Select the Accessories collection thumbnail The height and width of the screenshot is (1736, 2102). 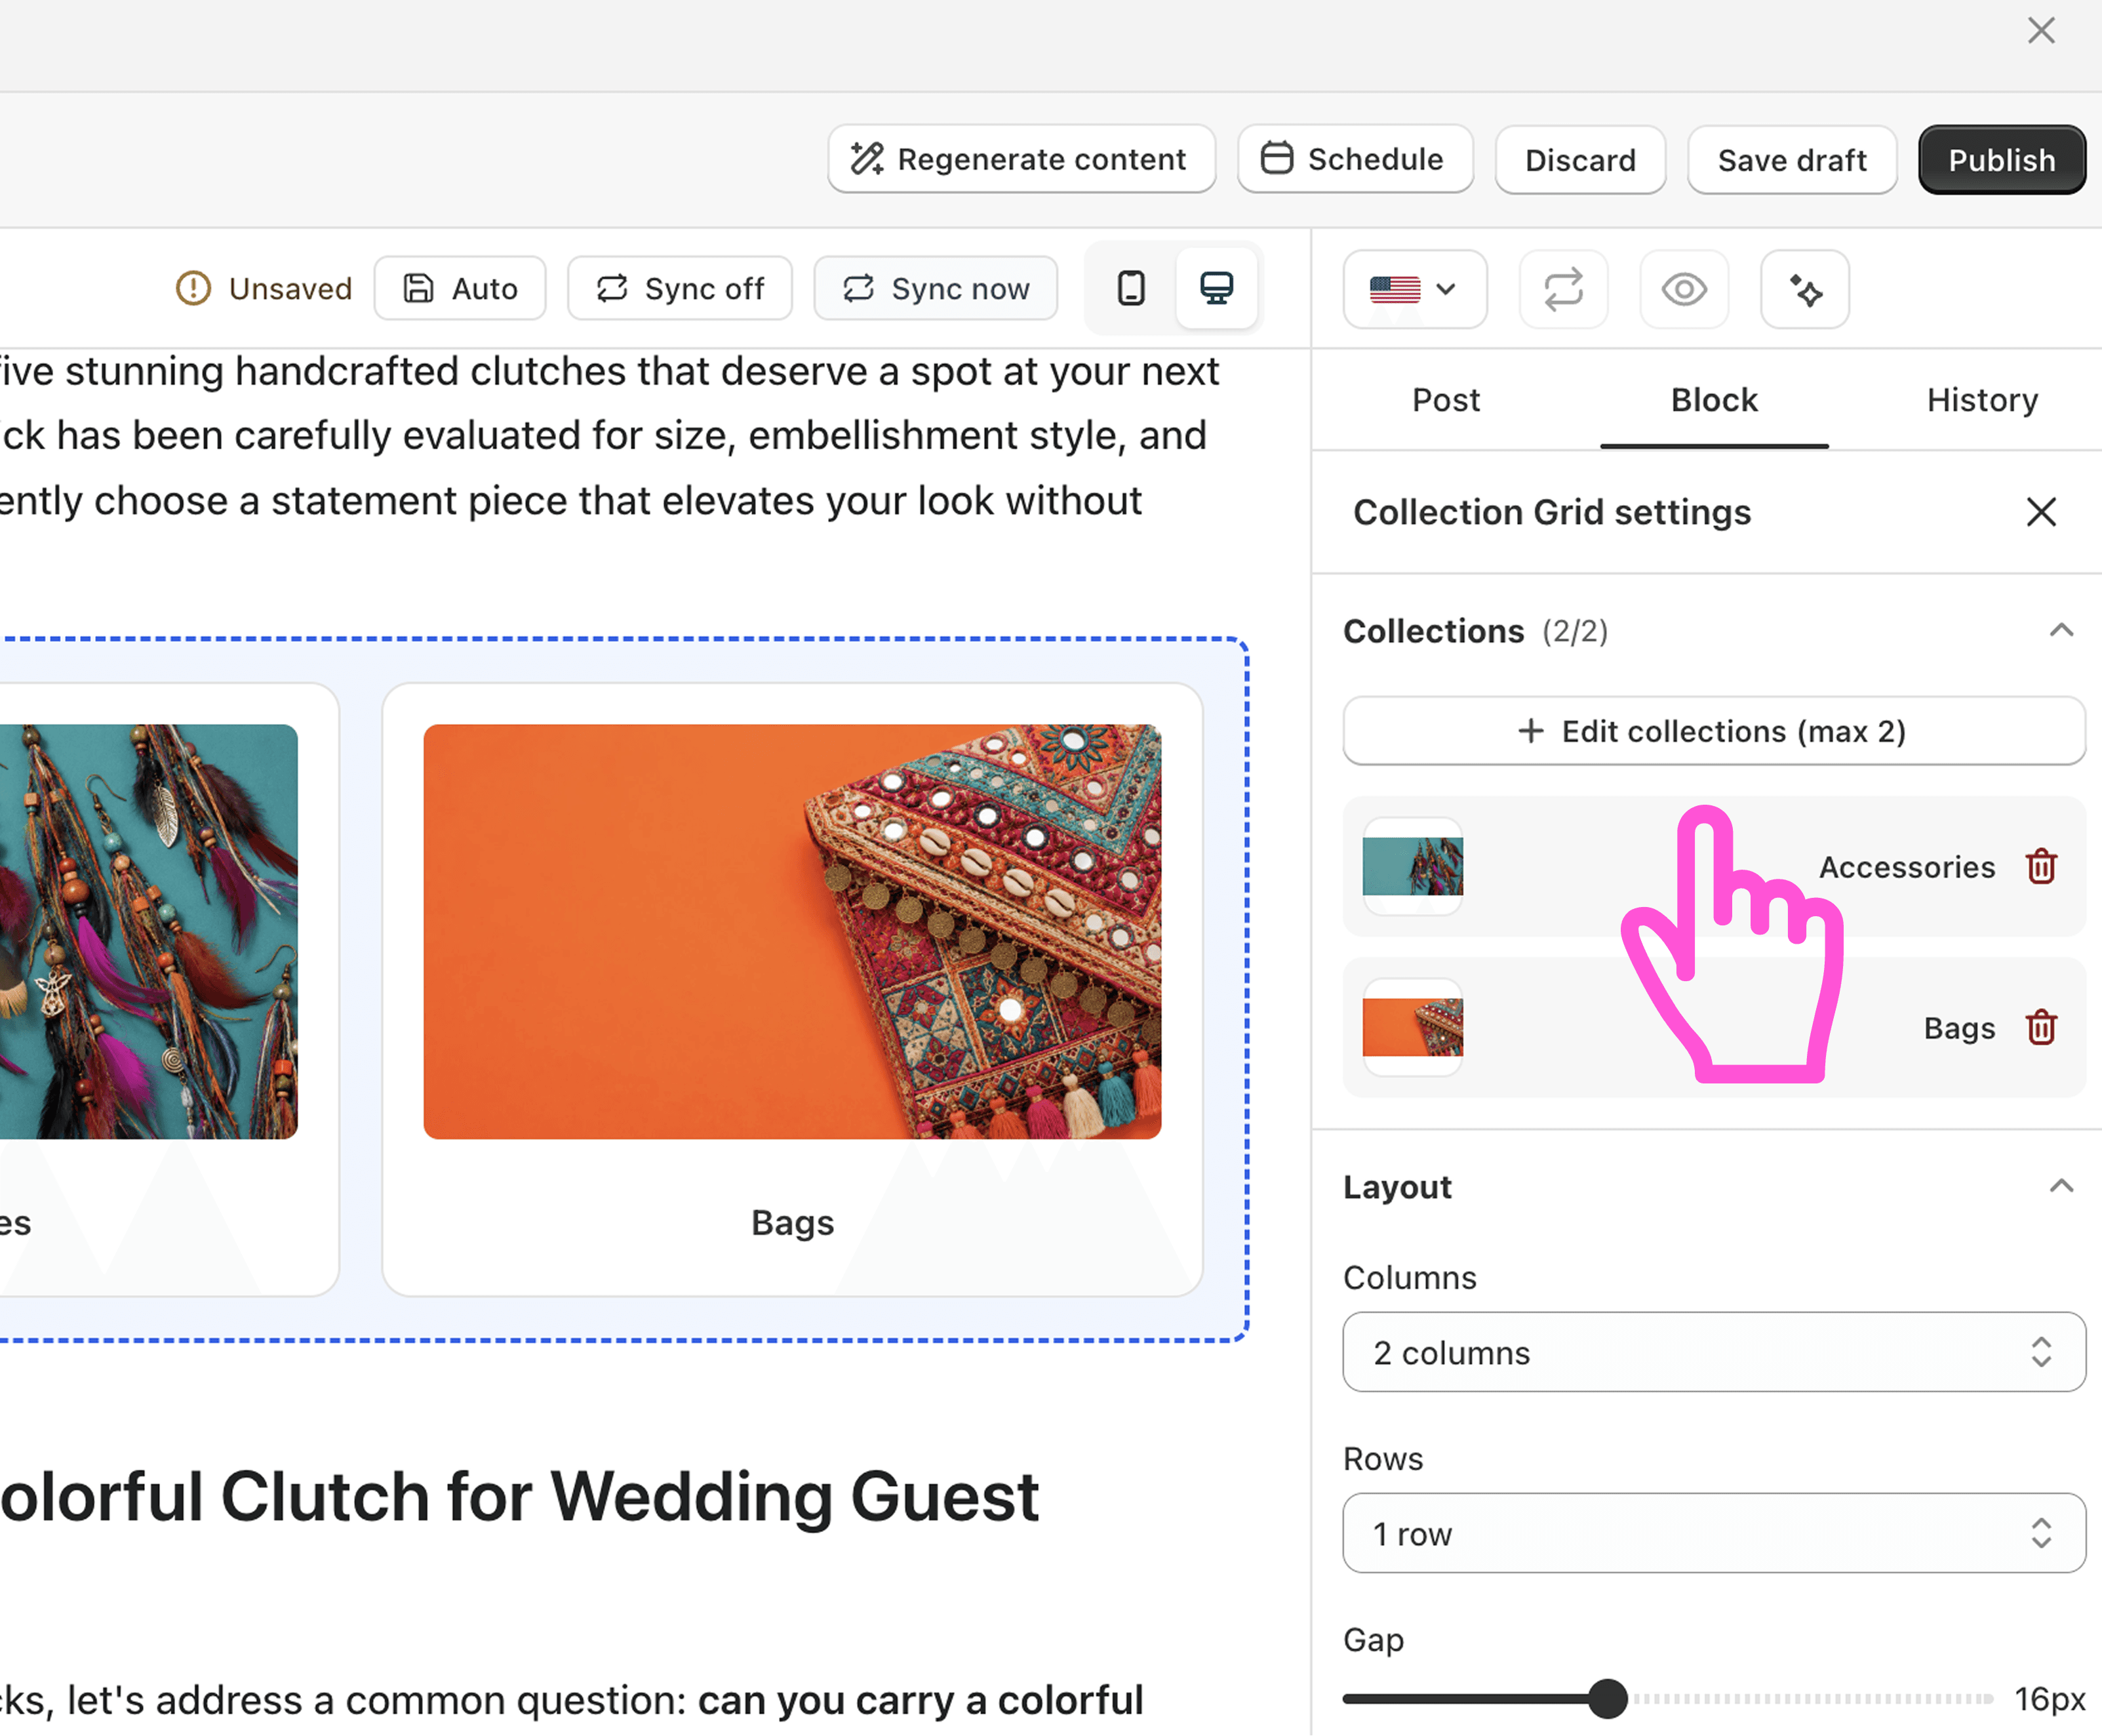click(1412, 867)
